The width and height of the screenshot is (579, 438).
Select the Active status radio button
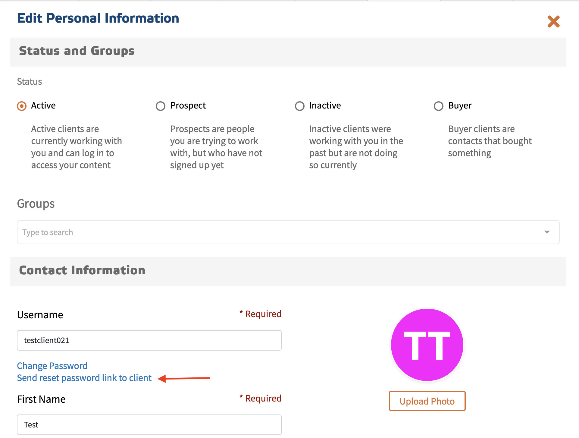22,106
